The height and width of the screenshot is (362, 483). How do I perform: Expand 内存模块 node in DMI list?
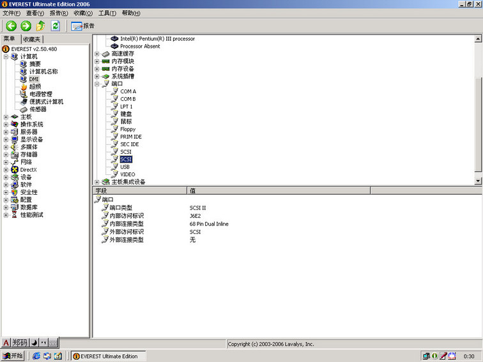pos(97,61)
